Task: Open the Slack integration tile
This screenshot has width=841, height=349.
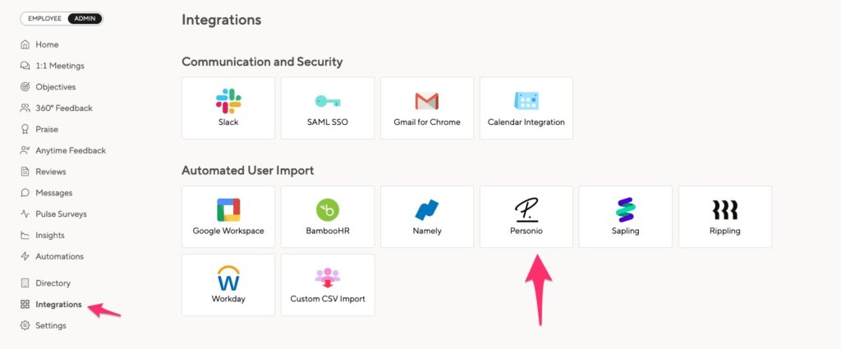Action: (x=228, y=108)
